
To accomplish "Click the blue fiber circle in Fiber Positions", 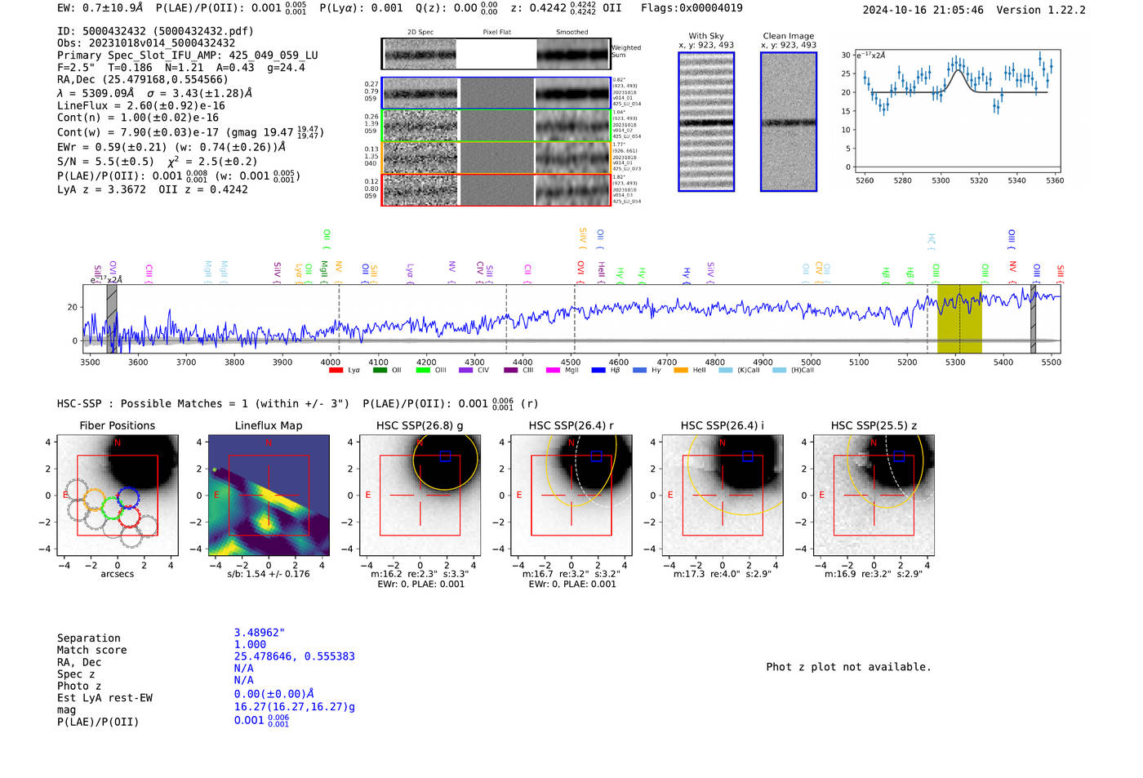I will coord(128,499).
